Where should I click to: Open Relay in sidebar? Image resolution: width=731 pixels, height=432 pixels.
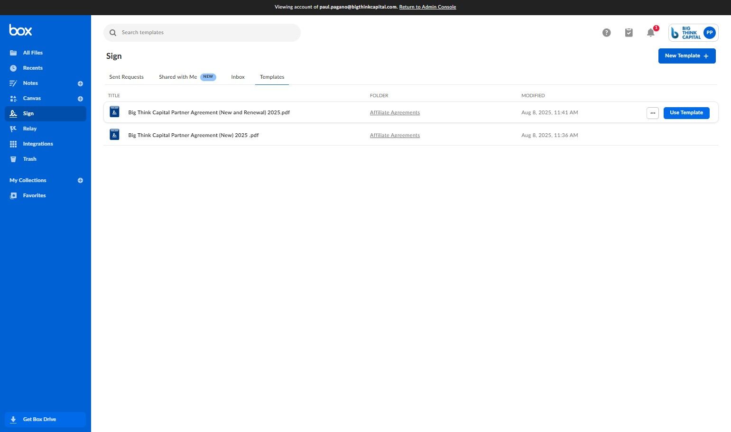pyautogui.click(x=46, y=129)
